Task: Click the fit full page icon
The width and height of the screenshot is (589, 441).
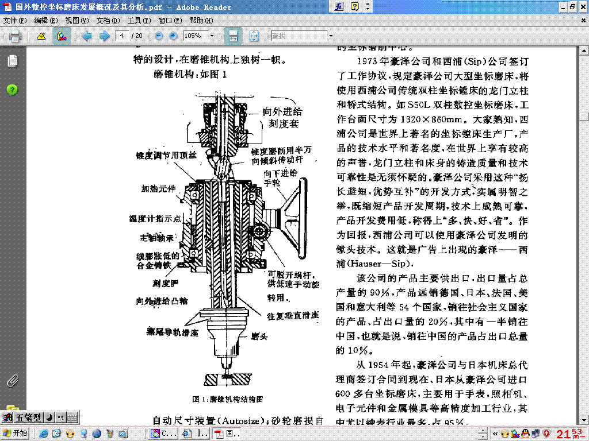Action: point(254,36)
